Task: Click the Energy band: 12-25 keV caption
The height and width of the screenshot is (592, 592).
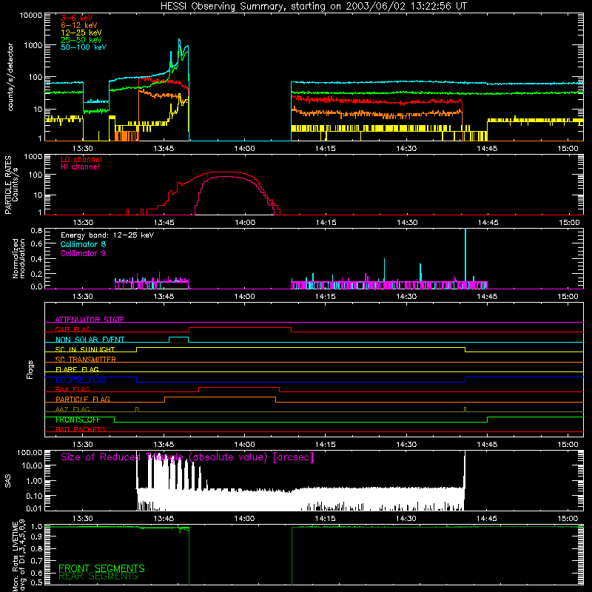Action: click(107, 235)
